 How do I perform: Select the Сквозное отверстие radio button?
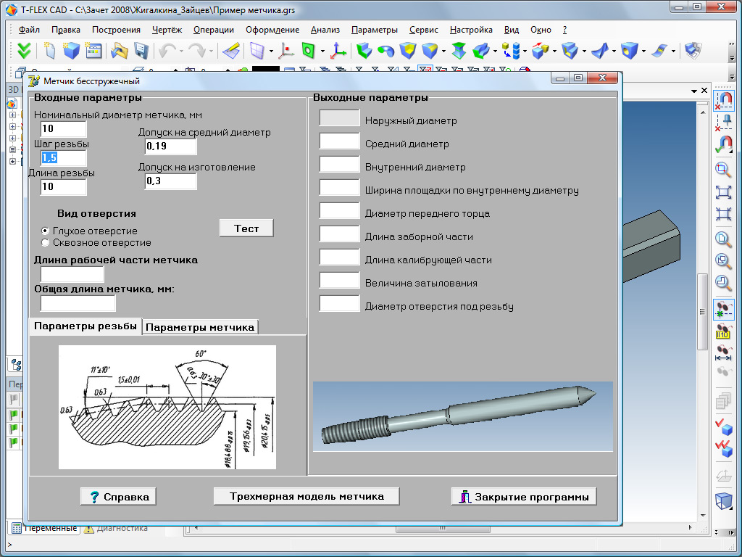pos(46,242)
